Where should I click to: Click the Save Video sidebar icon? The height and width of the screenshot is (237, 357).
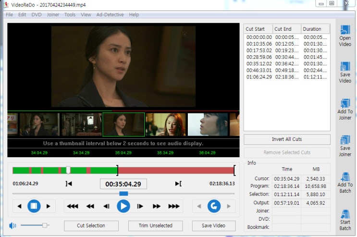pyautogui.click(x=345, y=66)
